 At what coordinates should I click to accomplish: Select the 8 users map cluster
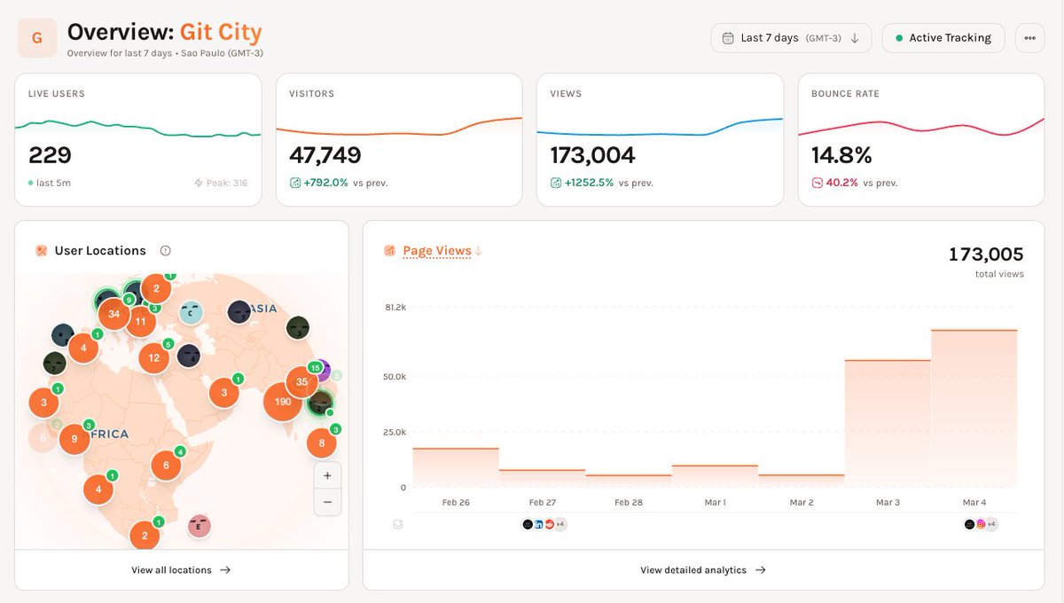tap(322, 443)
